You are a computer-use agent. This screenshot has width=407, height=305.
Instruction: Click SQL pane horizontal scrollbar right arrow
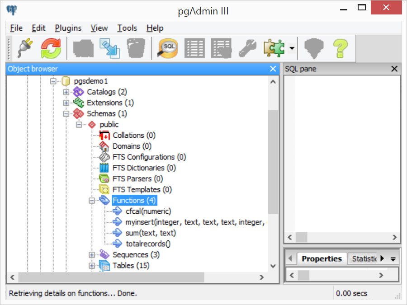point(394,237)
